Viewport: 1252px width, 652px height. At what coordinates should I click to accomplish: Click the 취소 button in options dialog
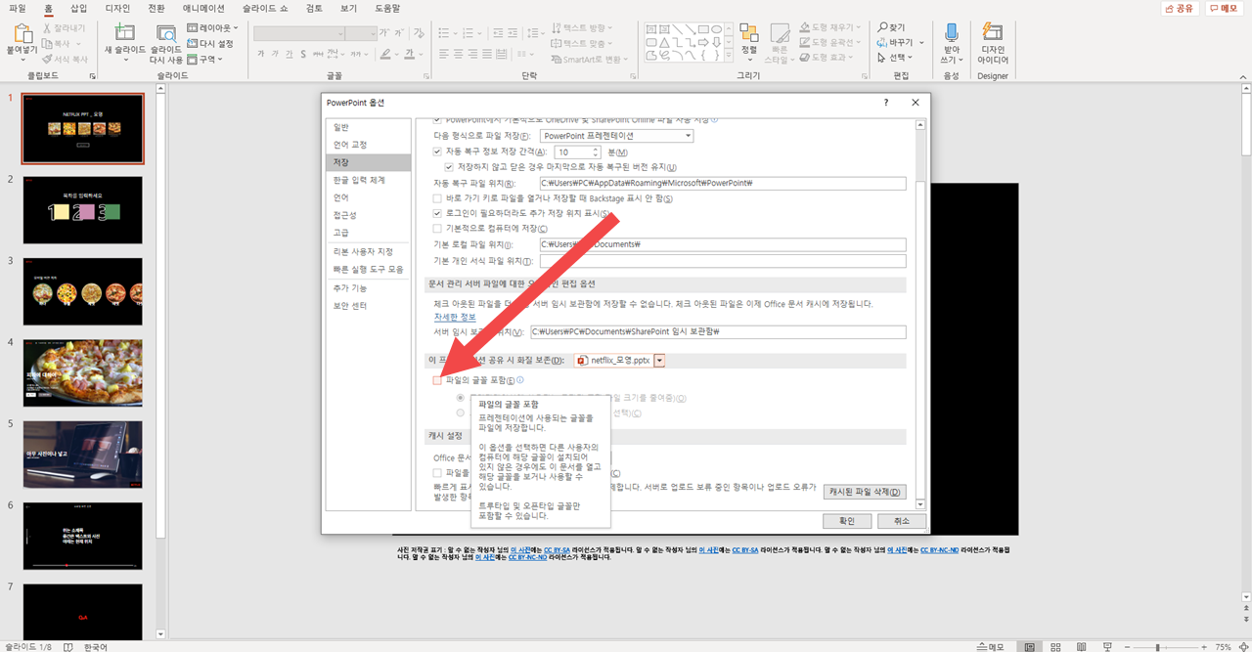(902, 521)
